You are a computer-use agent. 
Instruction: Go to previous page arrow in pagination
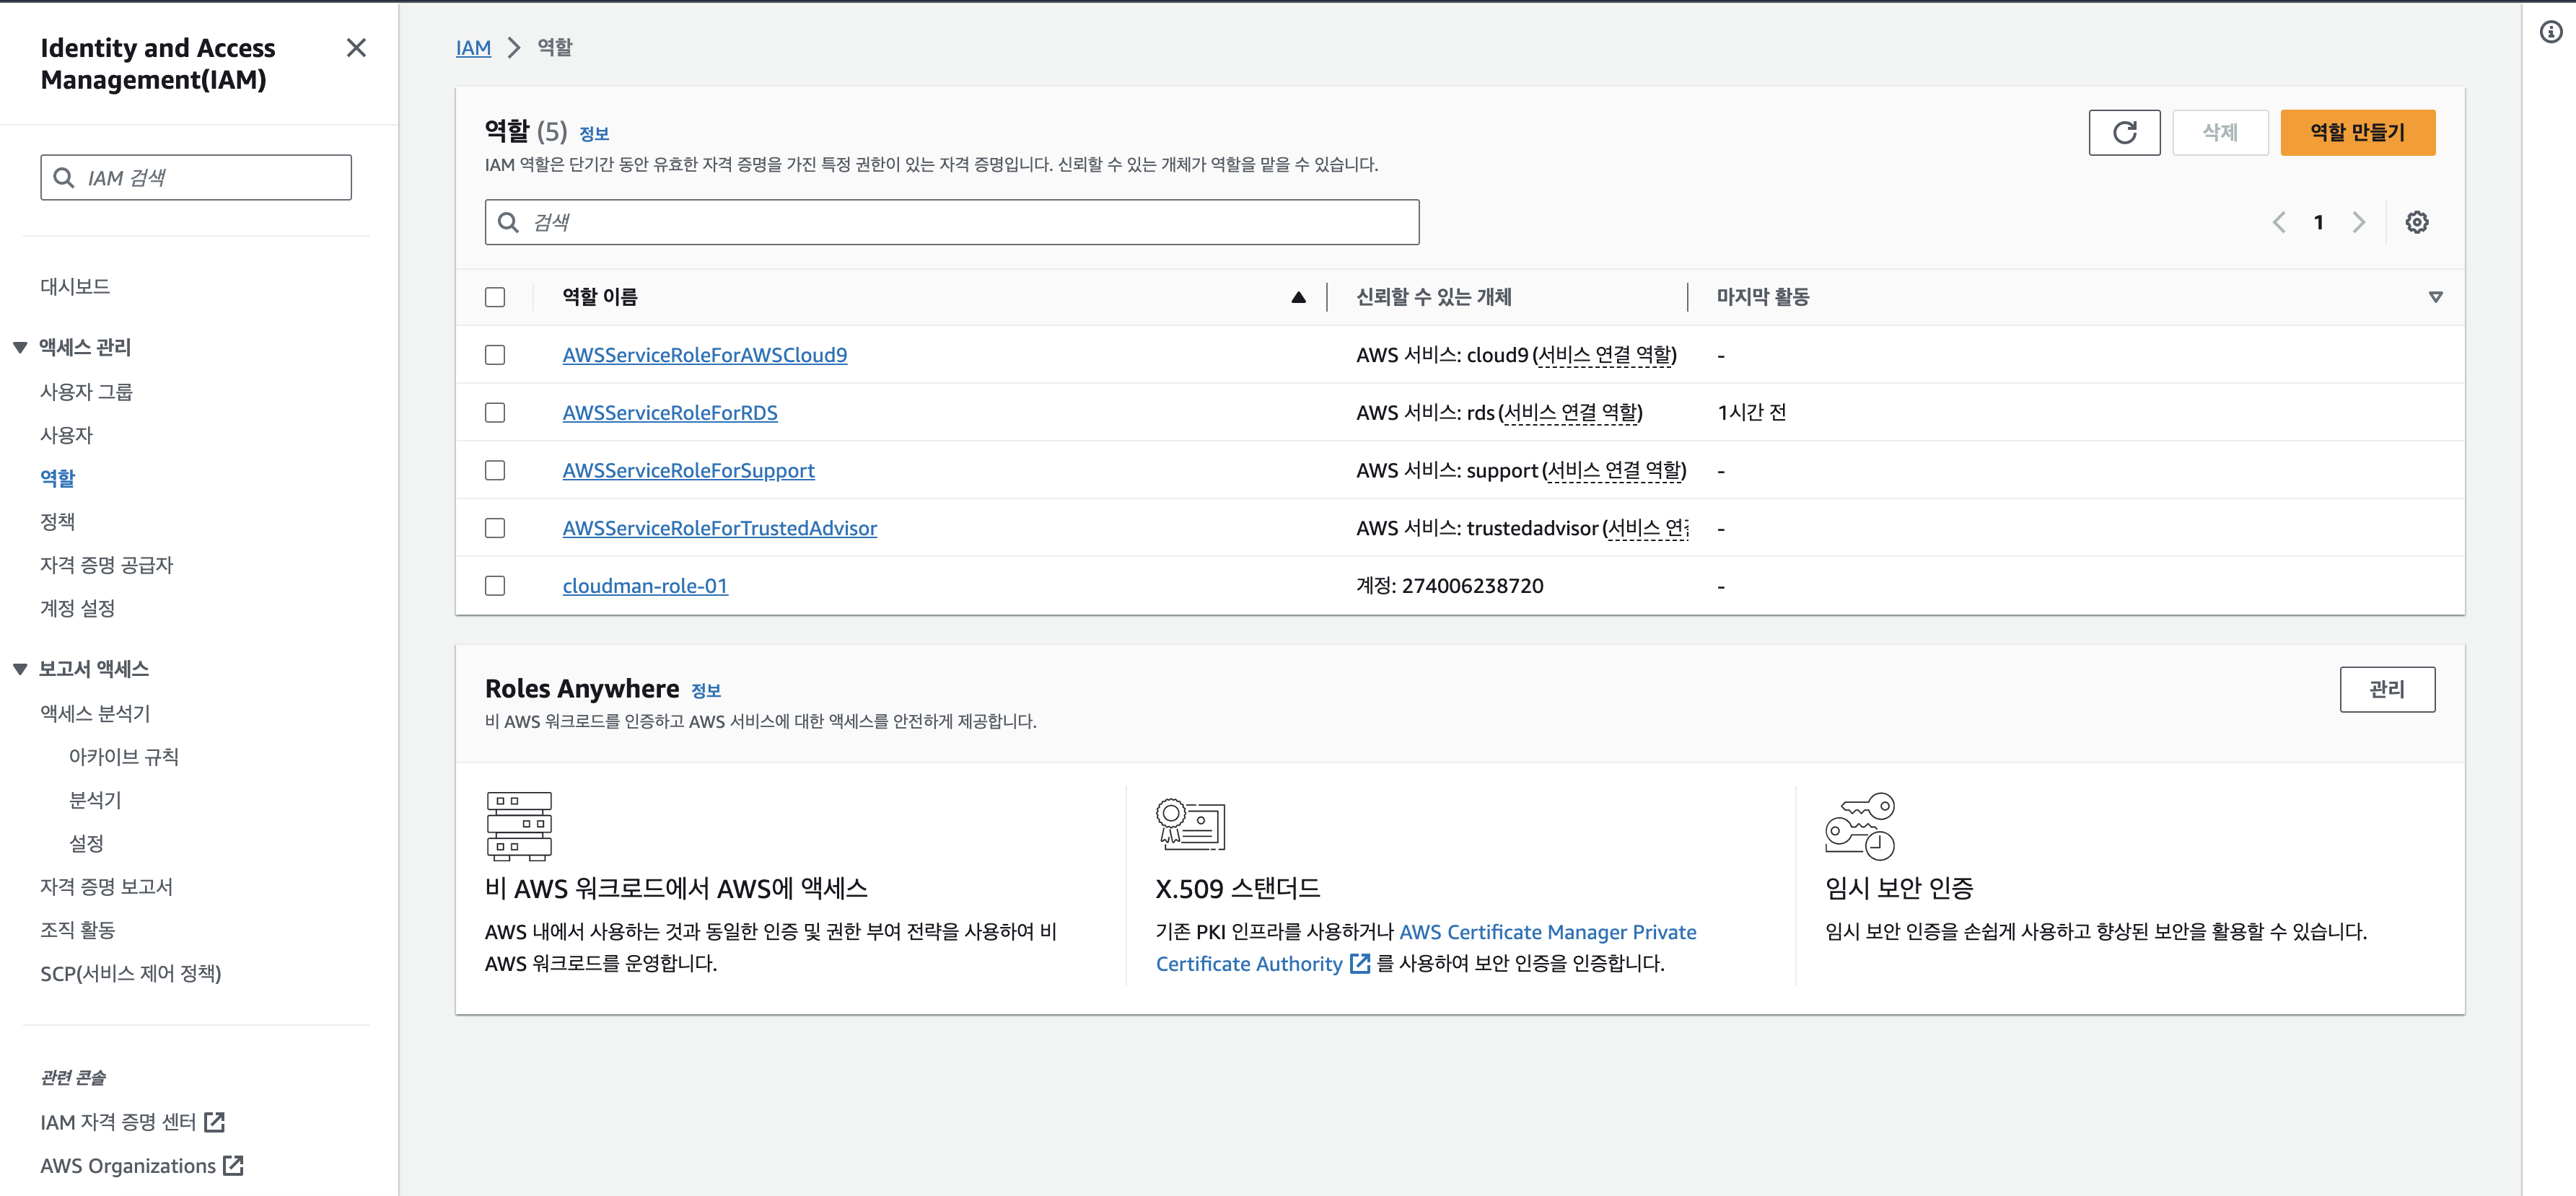tap(2279, 222)
